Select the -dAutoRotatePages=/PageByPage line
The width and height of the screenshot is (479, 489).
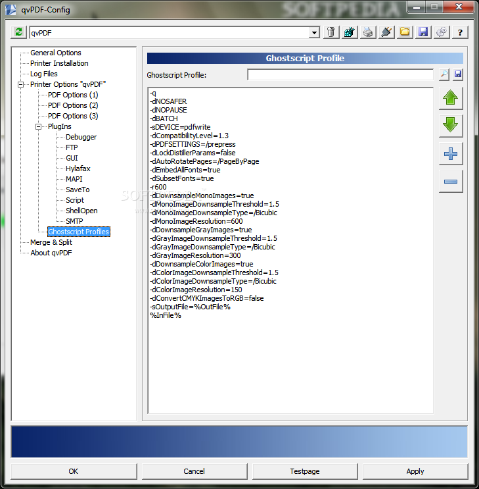point(204,161)
